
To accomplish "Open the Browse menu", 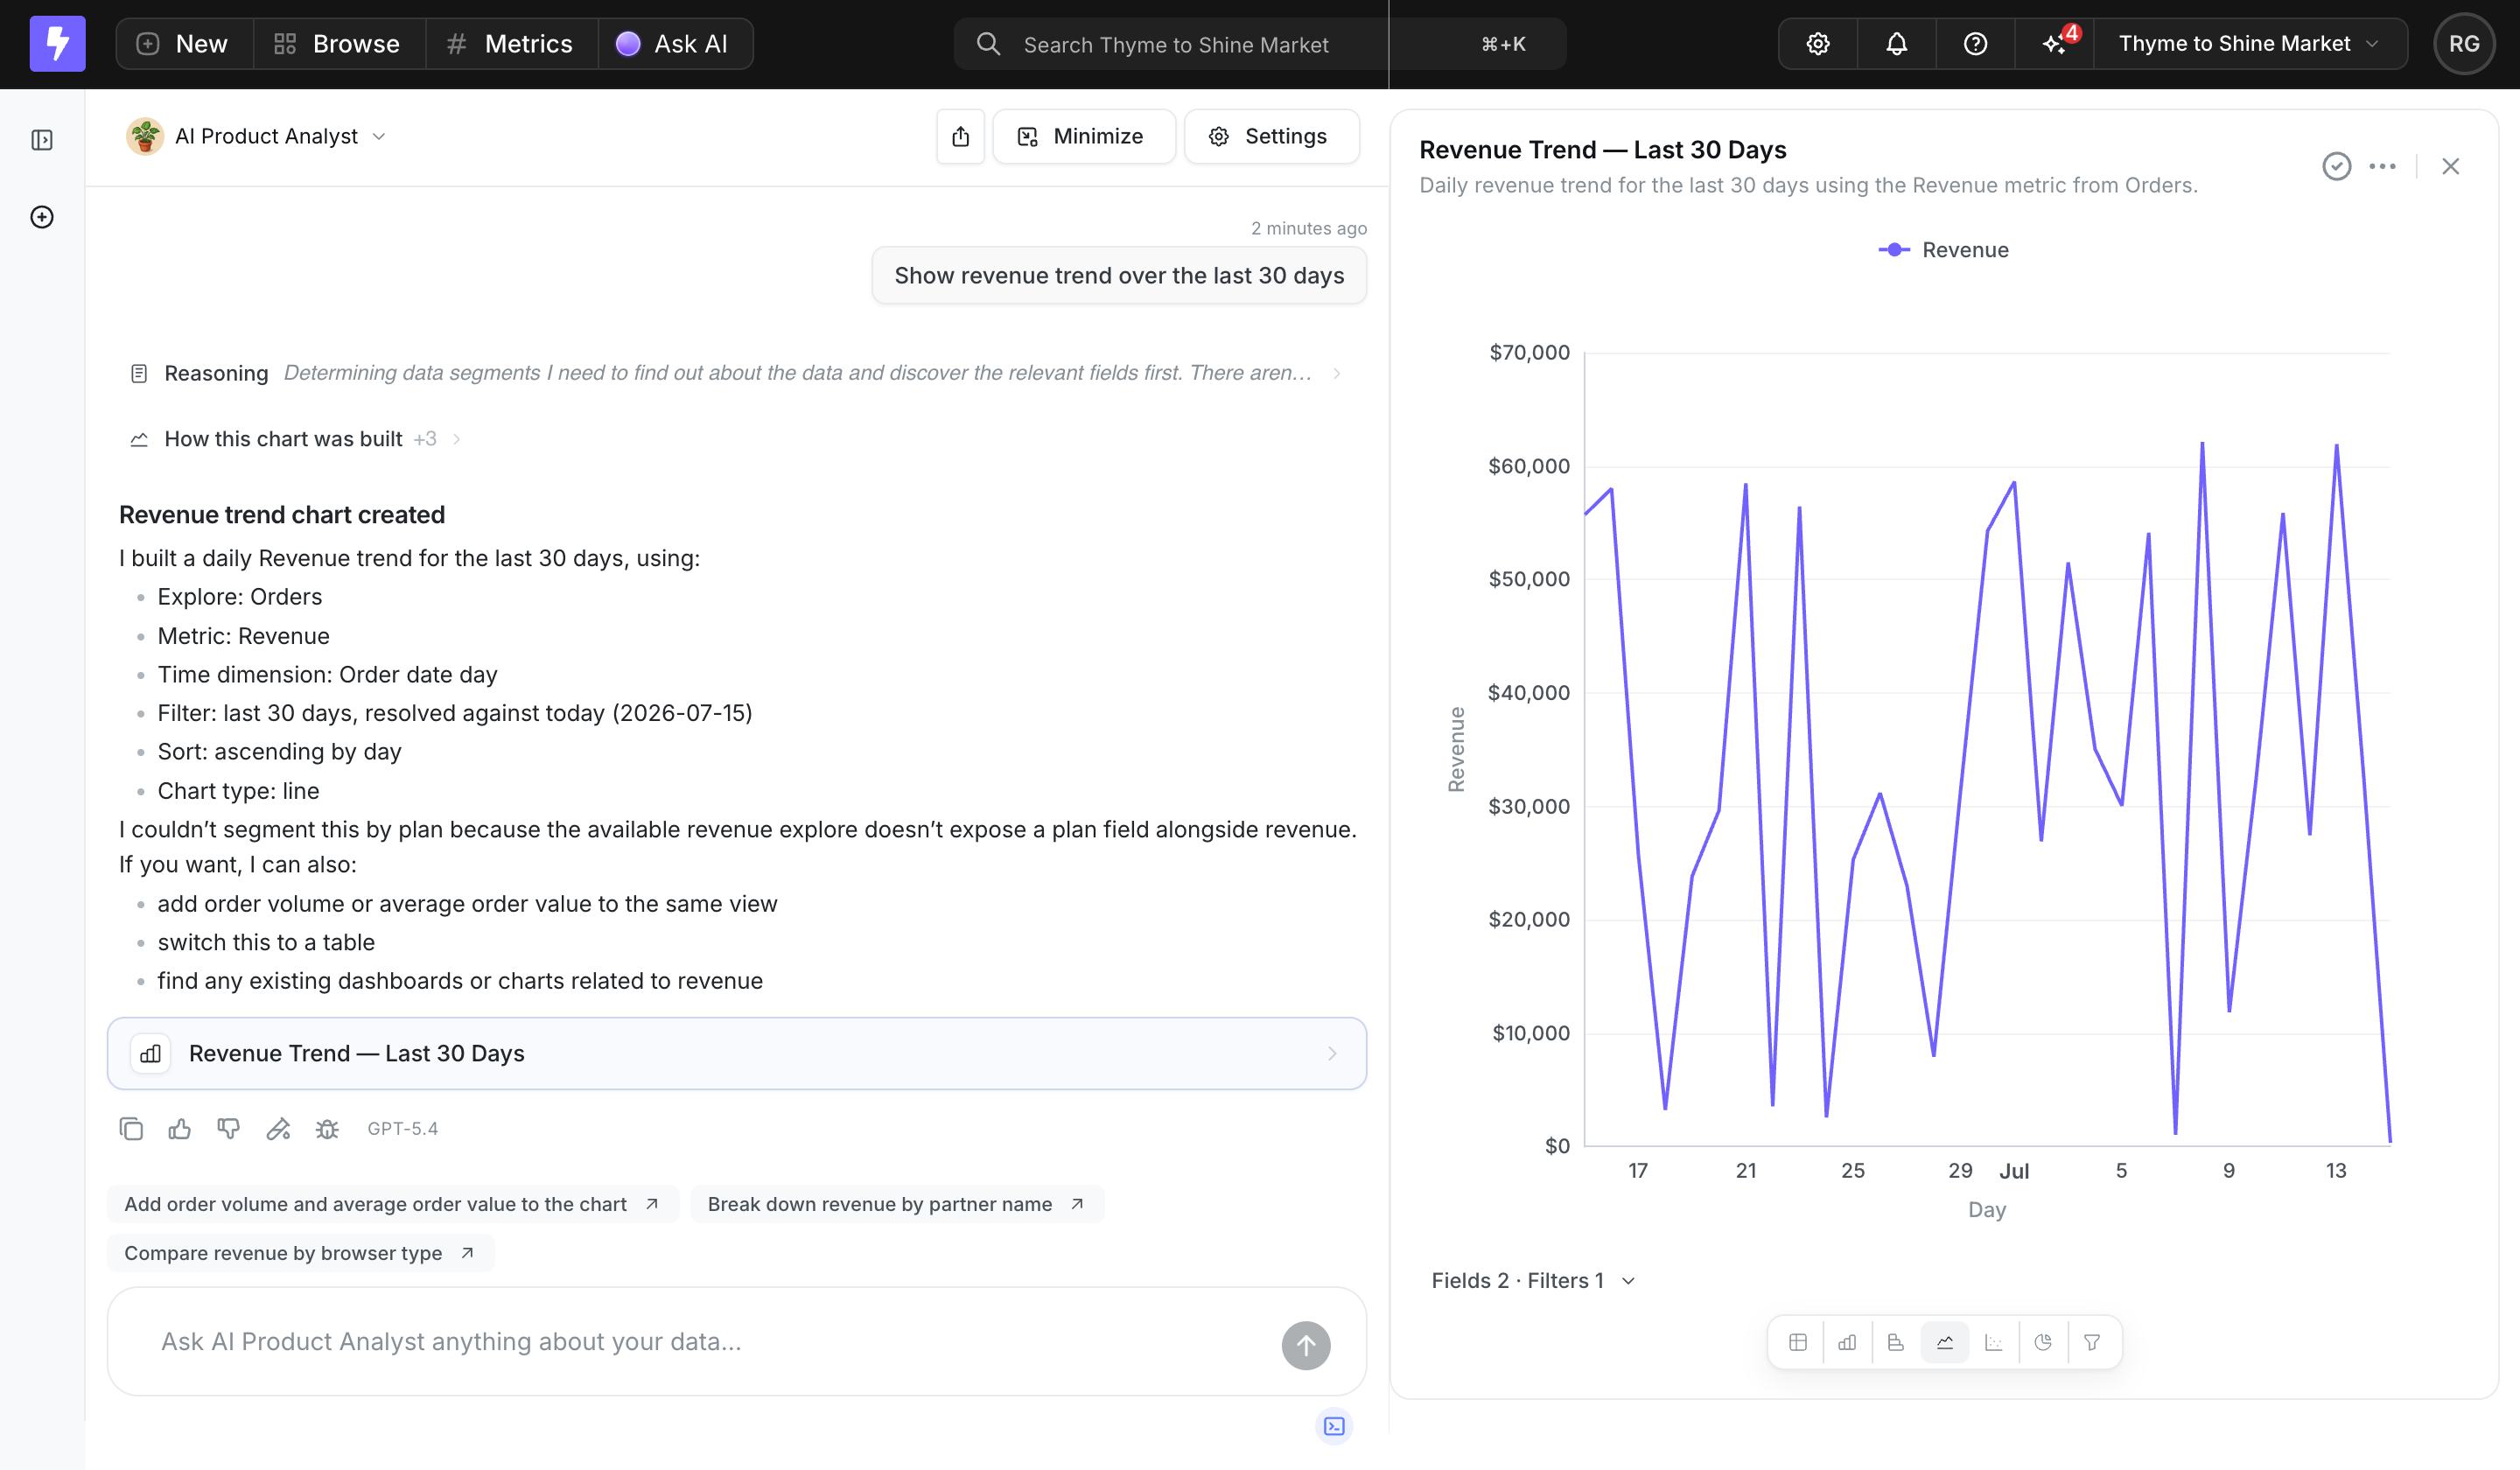I will (x=339, y=44).
